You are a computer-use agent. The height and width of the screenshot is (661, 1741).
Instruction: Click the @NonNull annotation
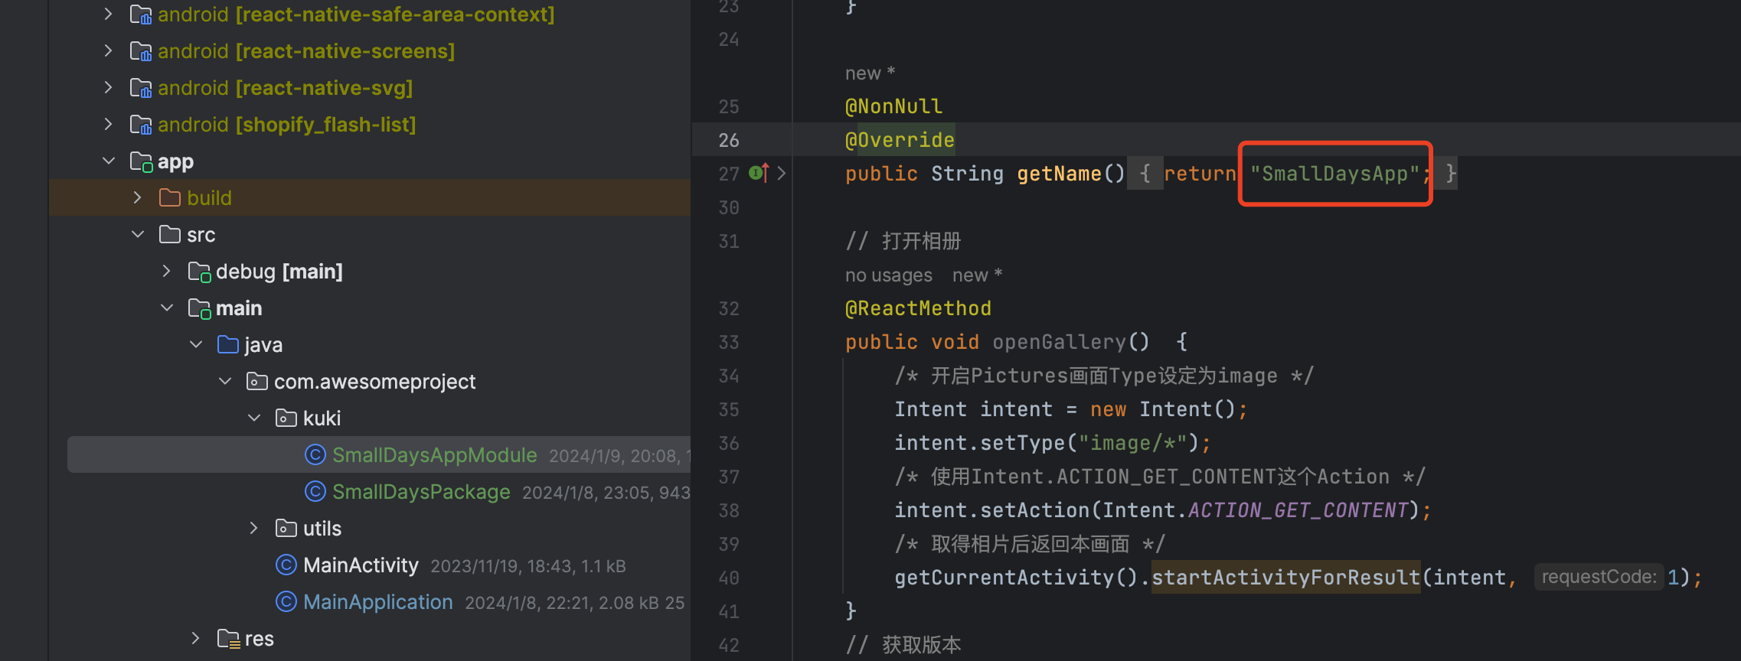click(x=893, y=106)
